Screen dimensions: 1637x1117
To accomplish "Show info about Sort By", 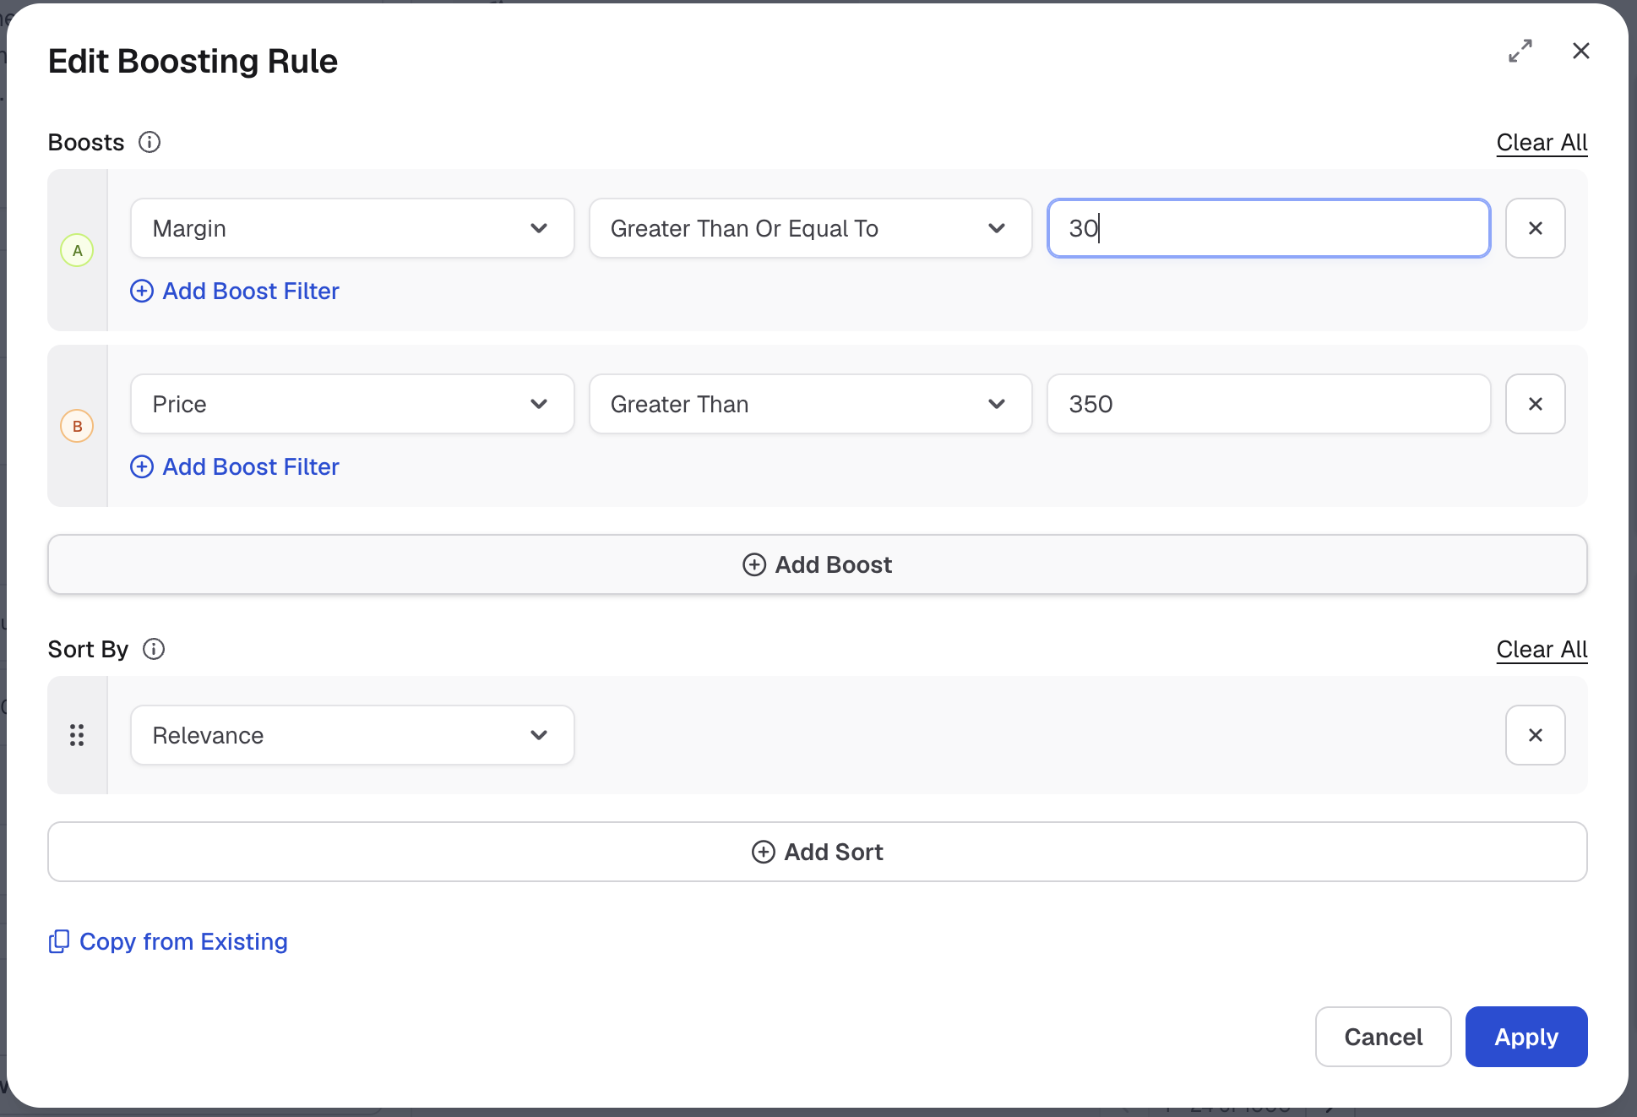I will [x=154, y=649].
